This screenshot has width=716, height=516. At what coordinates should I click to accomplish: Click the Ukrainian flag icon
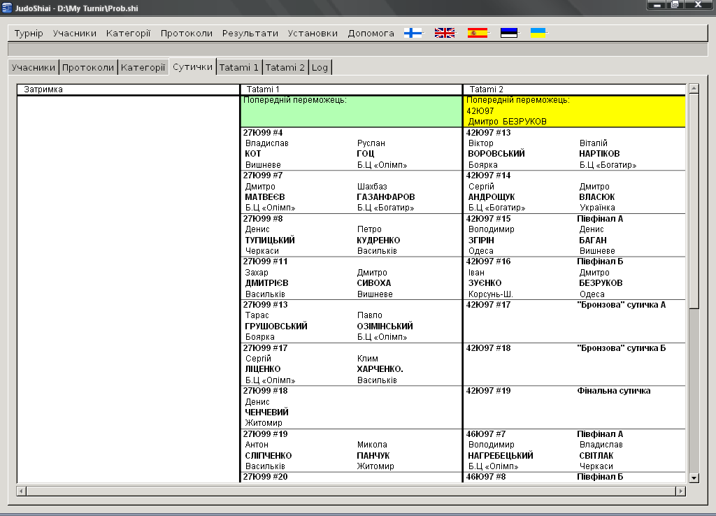click(538, 33)
